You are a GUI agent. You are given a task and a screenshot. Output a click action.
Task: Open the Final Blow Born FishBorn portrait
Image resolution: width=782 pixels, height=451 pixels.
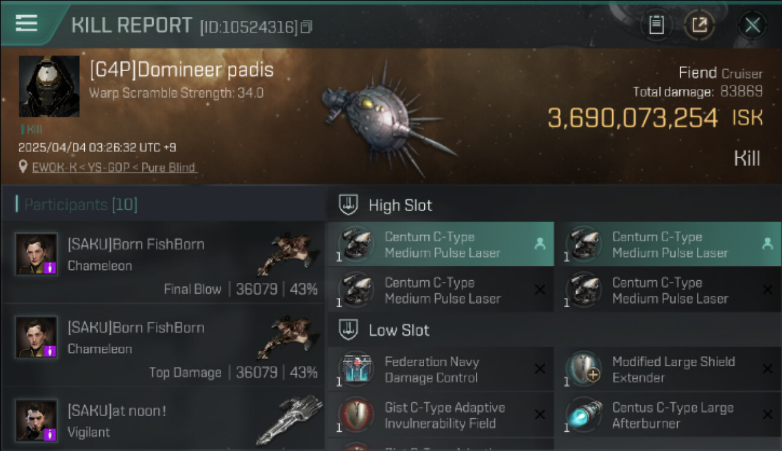(37, 254)
